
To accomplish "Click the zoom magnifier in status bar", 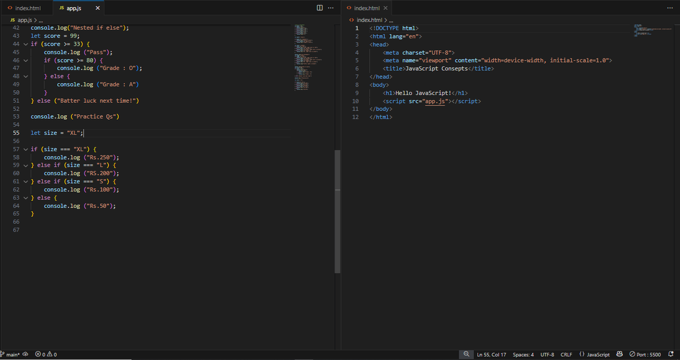I will (x=466, y=354).
